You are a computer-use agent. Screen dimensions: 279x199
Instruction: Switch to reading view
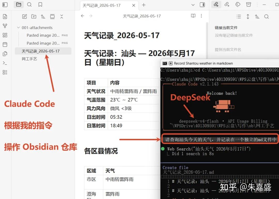click(x=193, y=16)
